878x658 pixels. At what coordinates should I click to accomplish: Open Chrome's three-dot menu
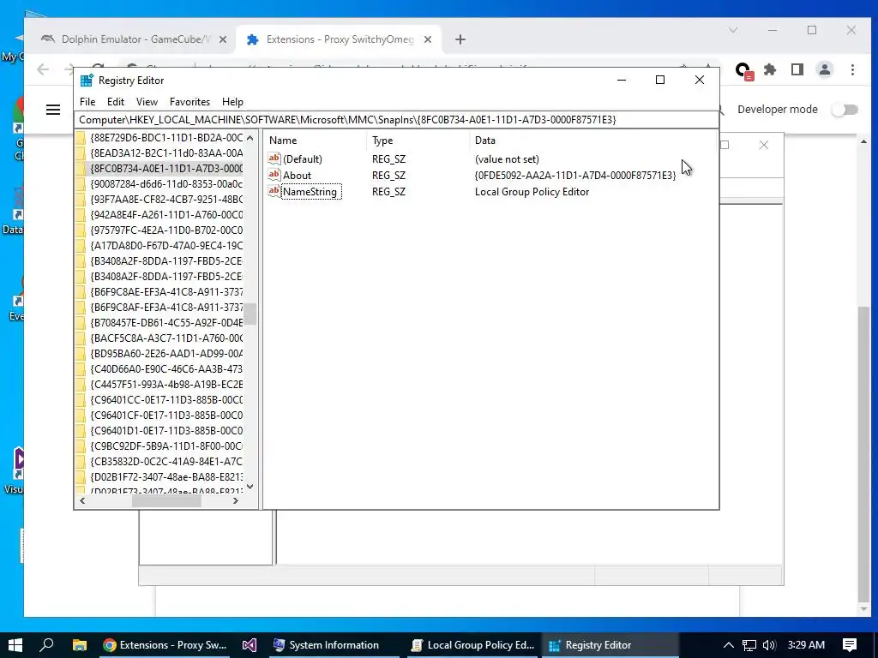[852, 70]
